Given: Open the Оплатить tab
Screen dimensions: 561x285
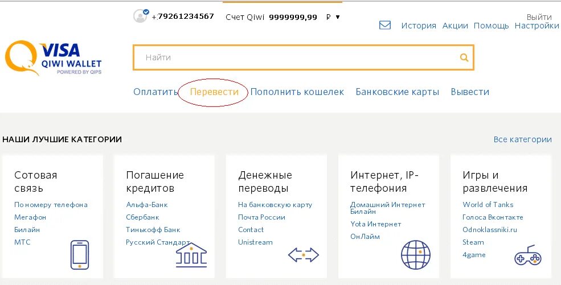Looking at the screenshot, I should [x=155, y=92].
